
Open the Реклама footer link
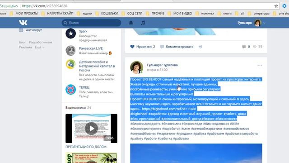click(25, 47)
